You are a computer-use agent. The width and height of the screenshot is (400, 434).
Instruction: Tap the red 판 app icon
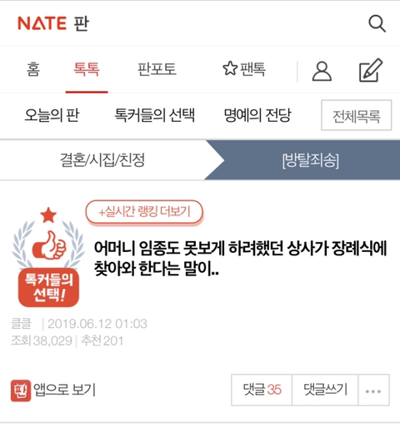tap(21, 391)
